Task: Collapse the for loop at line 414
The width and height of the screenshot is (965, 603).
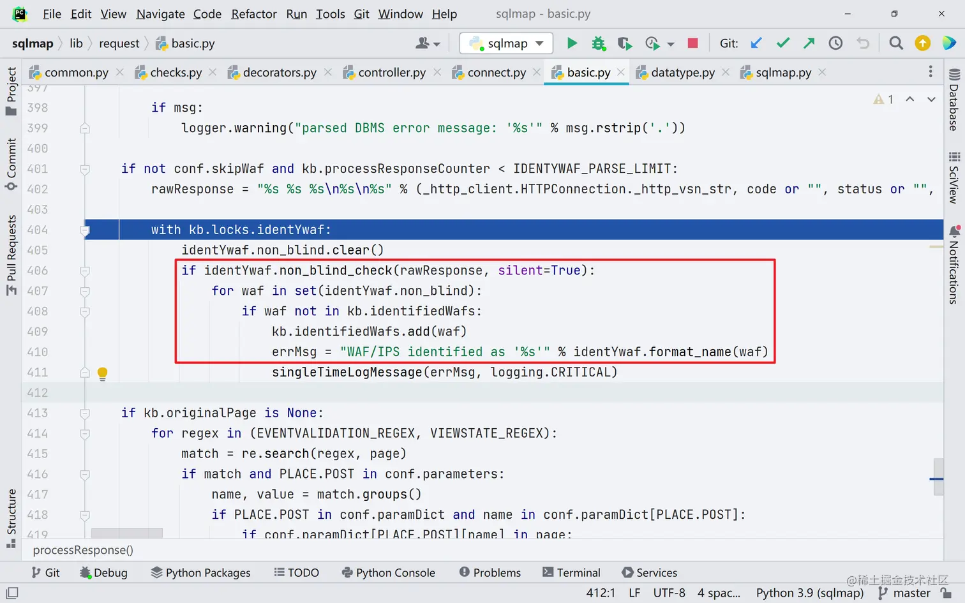Action: 85,434
